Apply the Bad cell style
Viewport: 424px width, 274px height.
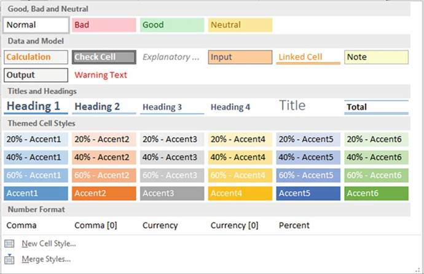(104, 25)
